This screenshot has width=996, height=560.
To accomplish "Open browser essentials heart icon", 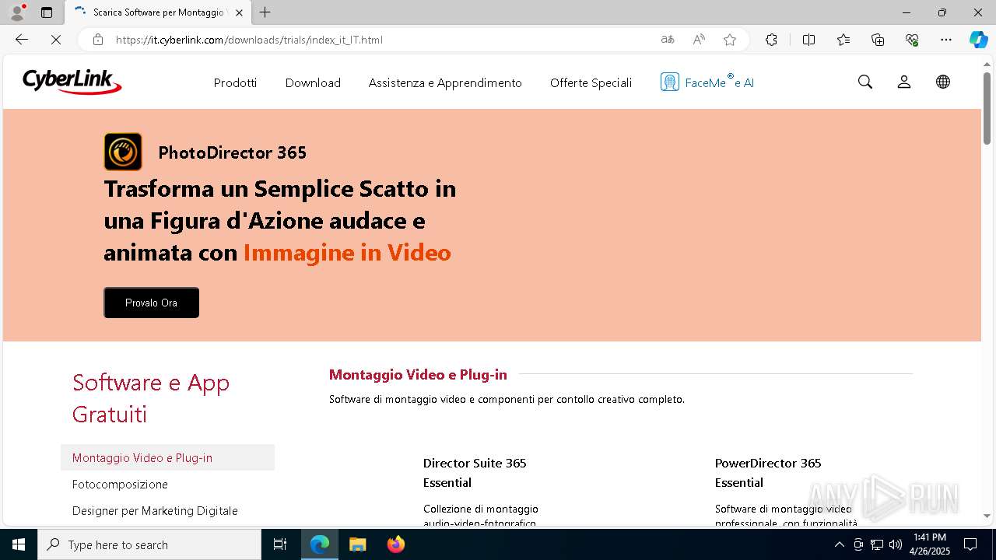I will pos(912,40).
